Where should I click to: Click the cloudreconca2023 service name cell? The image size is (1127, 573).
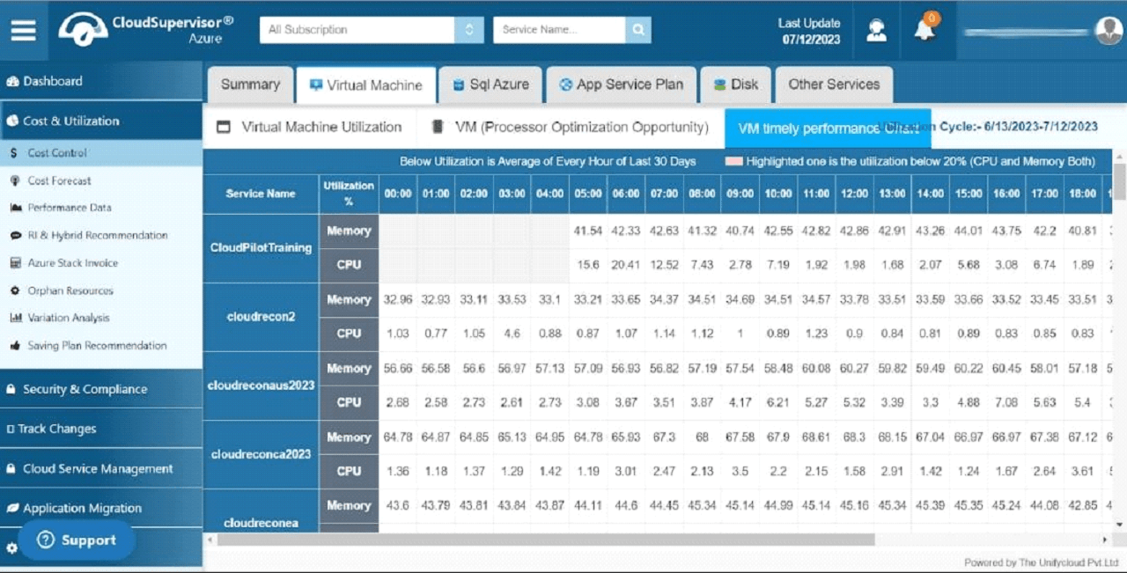coord(261,454)
